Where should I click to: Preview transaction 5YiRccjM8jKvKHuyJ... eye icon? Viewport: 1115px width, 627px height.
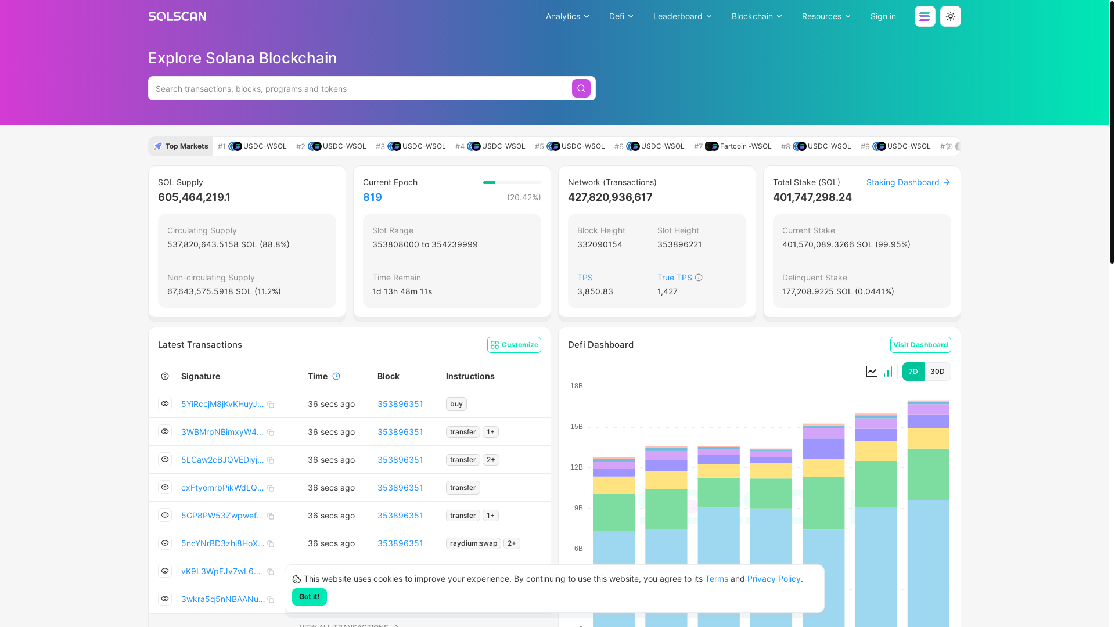[165, 403]
